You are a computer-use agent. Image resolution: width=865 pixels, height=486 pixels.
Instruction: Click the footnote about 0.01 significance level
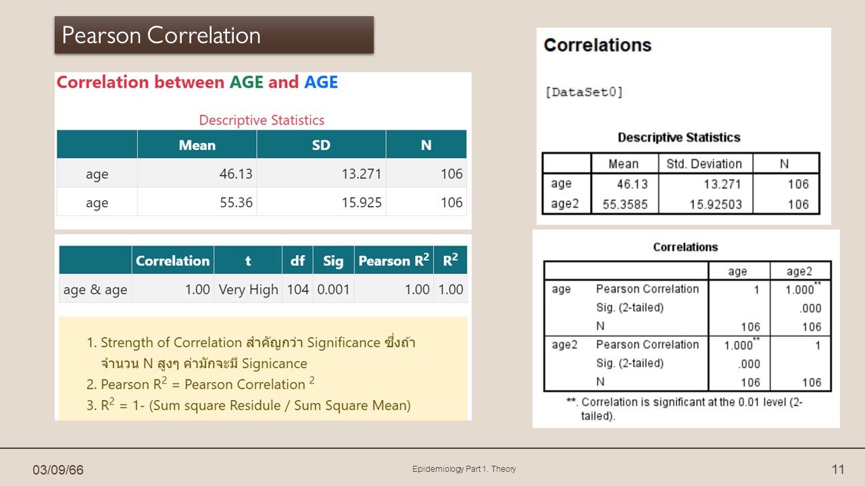click(x=685, y=409)
